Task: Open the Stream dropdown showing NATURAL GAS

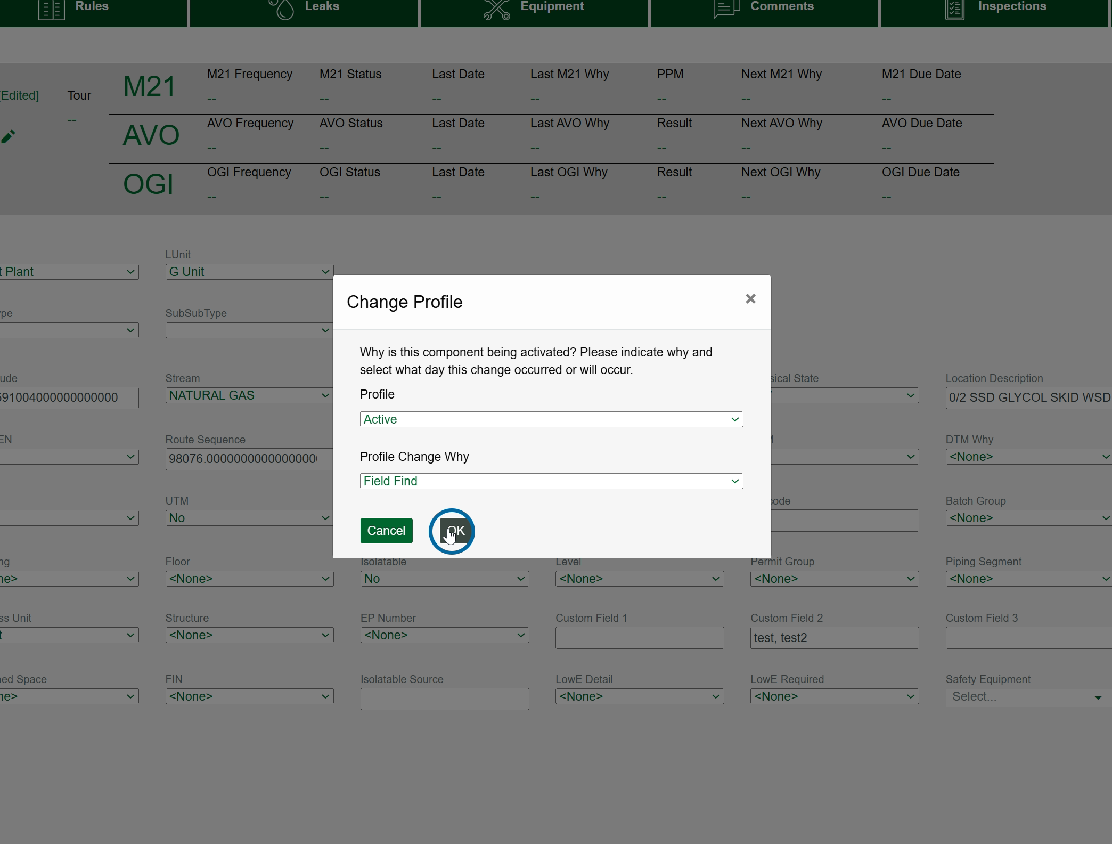Action: pyautogui.click(x=249, y=395)
